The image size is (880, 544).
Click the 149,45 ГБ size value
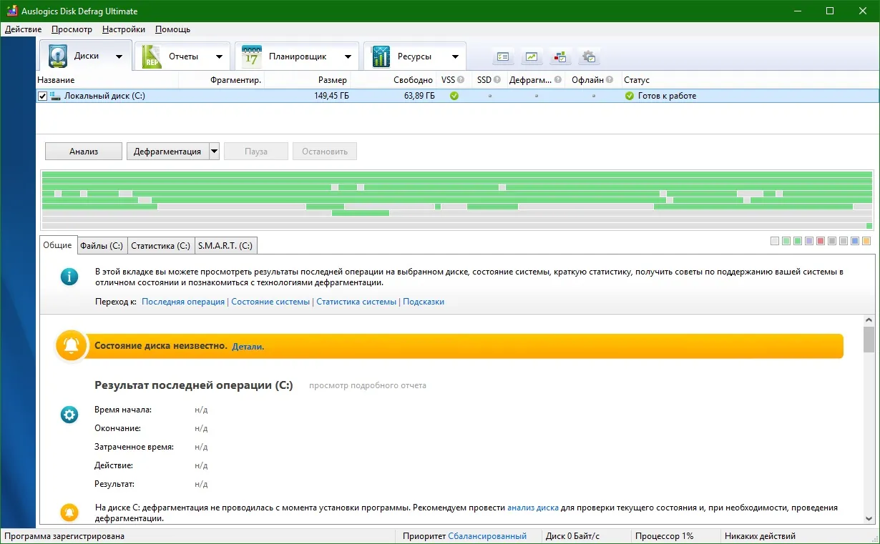(331, 96)
